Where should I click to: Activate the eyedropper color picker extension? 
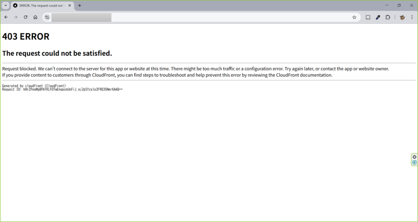(x=378, y=17)
